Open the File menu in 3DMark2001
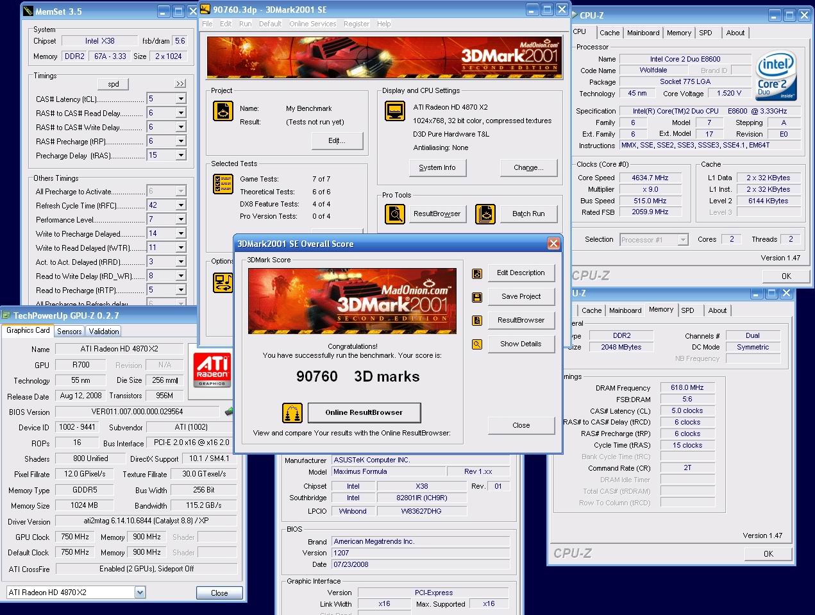Image resolution: width=815 pixels, height=615 pixels. (x=207, y=24)
